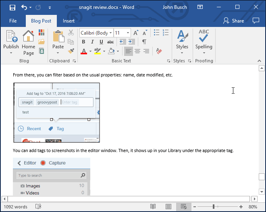Open the highlight color dropdown arrow
The width and height of the screenshot is (266, 212).
point(104,51)
